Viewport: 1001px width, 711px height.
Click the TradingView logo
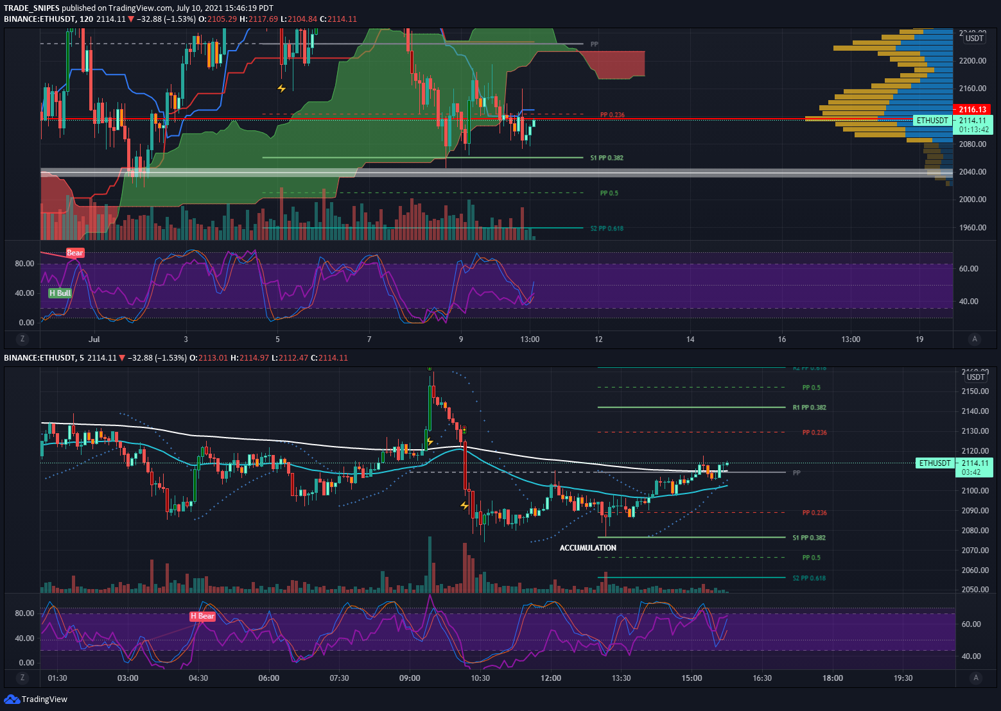click(36, 699)
